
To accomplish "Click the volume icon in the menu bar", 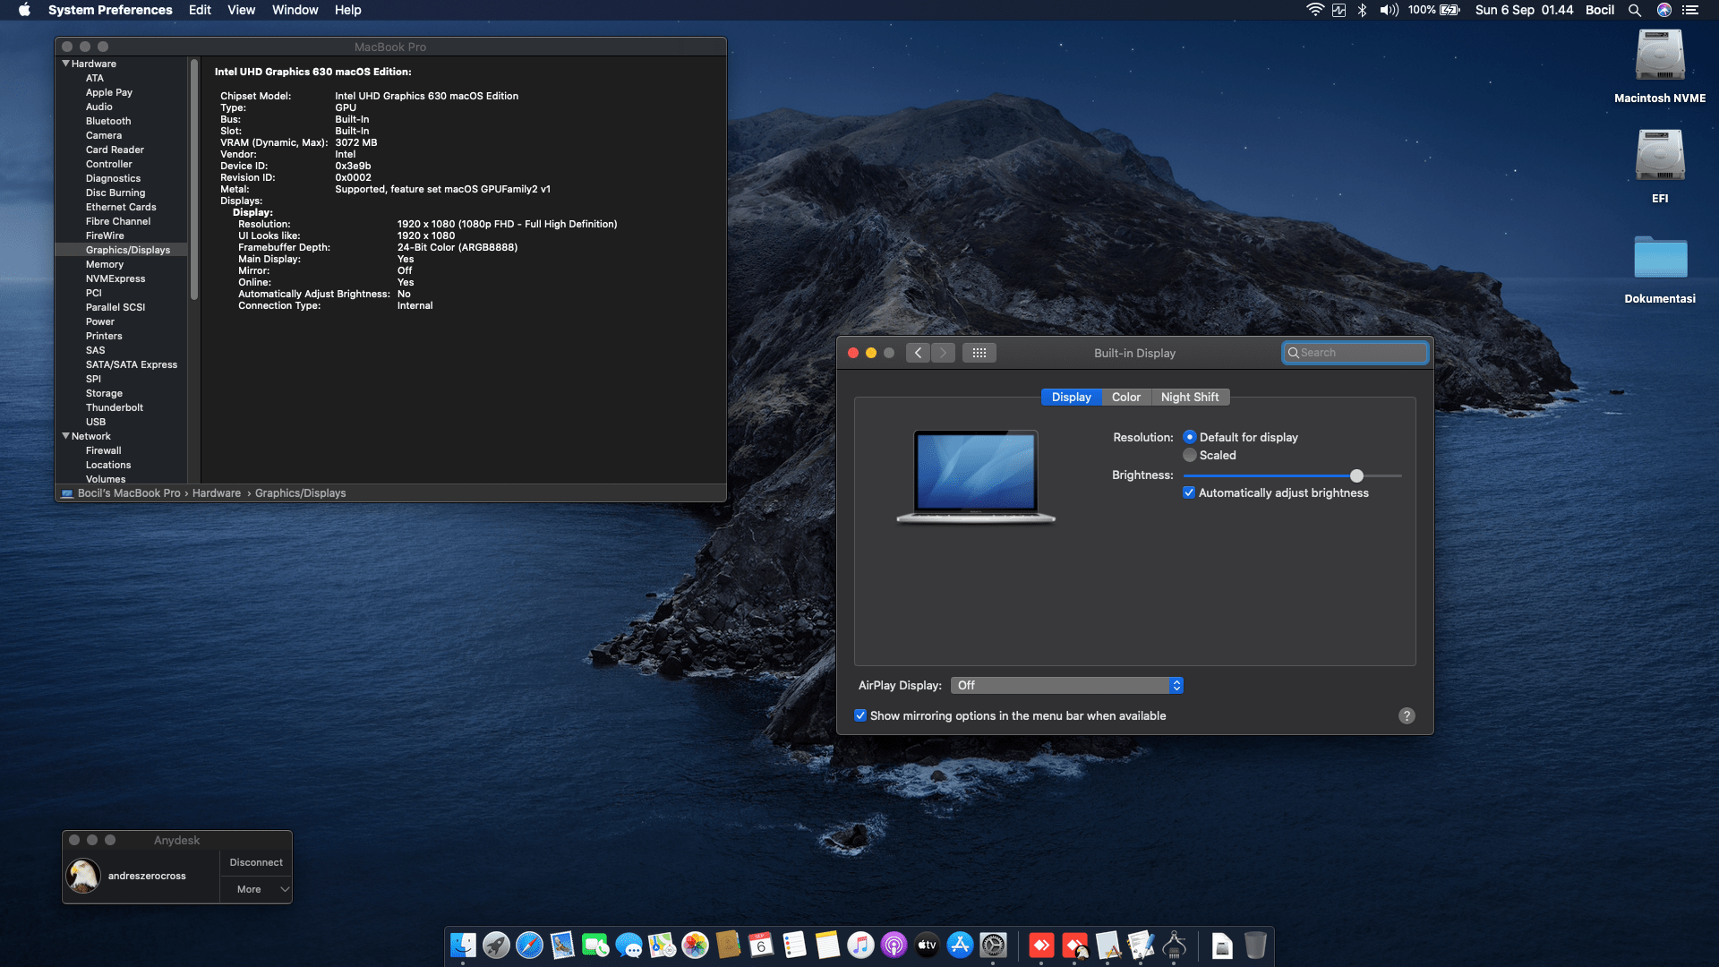I will pos(1389,10).
